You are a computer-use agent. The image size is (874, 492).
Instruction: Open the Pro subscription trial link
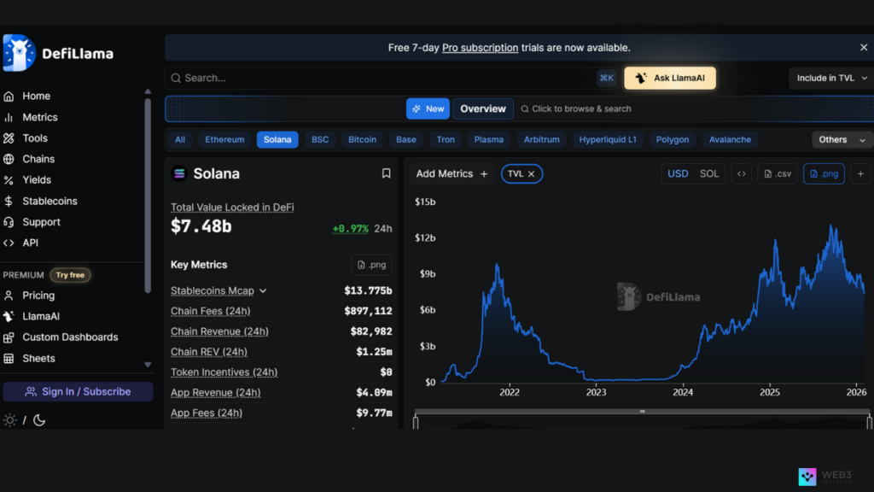[480, 47]
